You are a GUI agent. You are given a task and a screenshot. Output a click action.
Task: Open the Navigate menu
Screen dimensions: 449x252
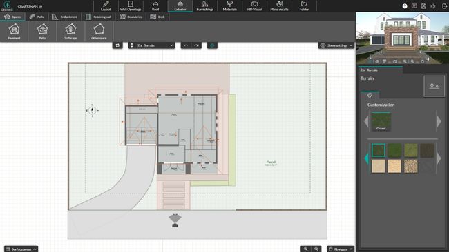(341, 249)
